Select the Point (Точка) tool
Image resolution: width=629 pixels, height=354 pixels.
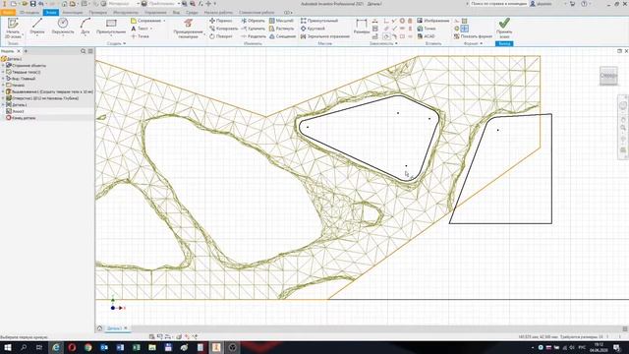[140, 36]
